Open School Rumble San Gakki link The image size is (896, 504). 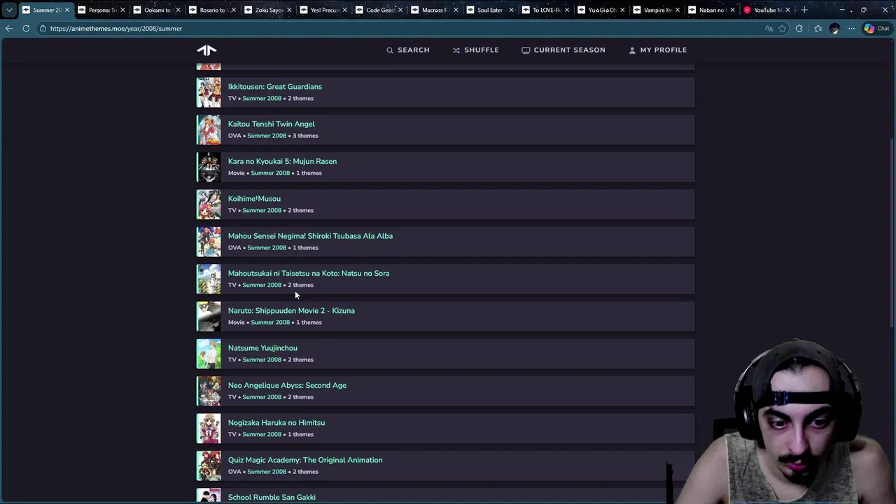click(x=272, y=497)
